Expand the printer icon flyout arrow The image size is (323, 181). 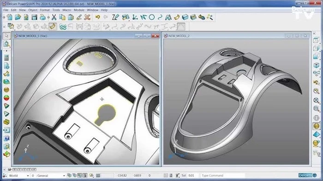(48, 17)
